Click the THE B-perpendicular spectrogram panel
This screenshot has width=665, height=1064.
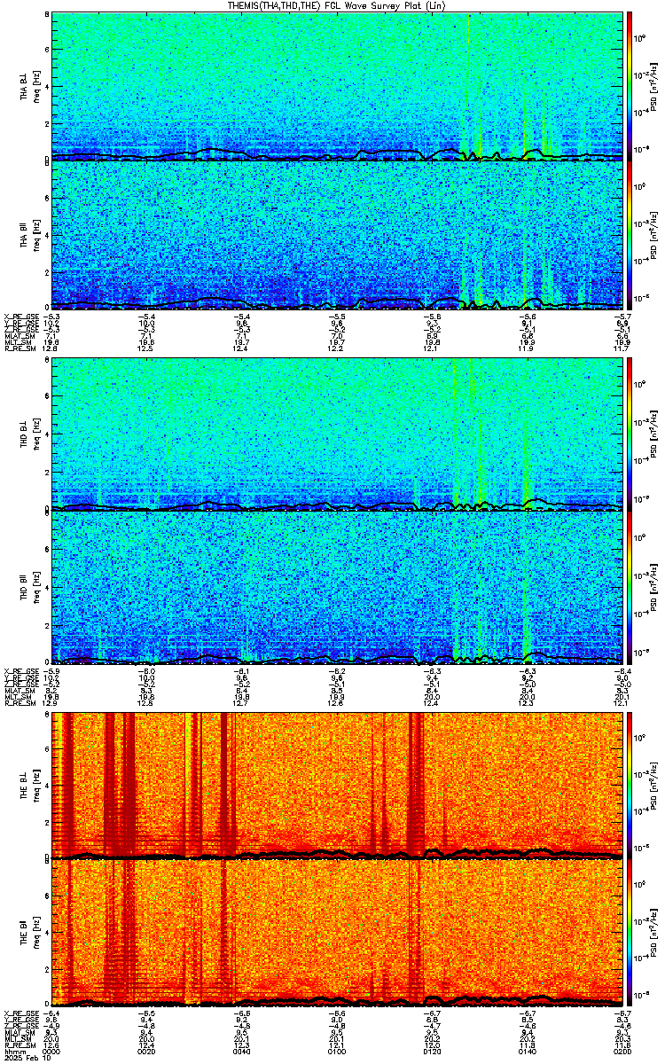(335, 786)
